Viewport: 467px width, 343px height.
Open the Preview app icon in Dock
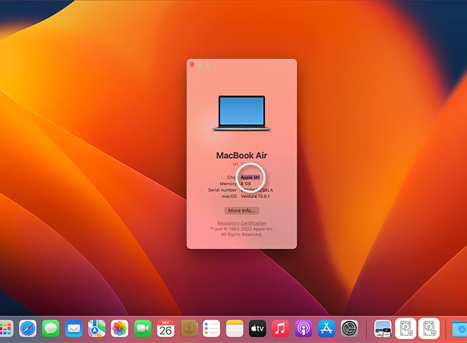click(383, 329)
